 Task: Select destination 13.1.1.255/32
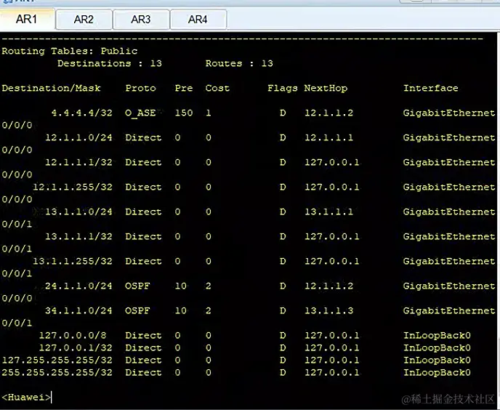point(73,261)
